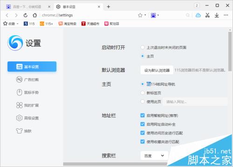Select restore last session pages on startup

(143, 47)
